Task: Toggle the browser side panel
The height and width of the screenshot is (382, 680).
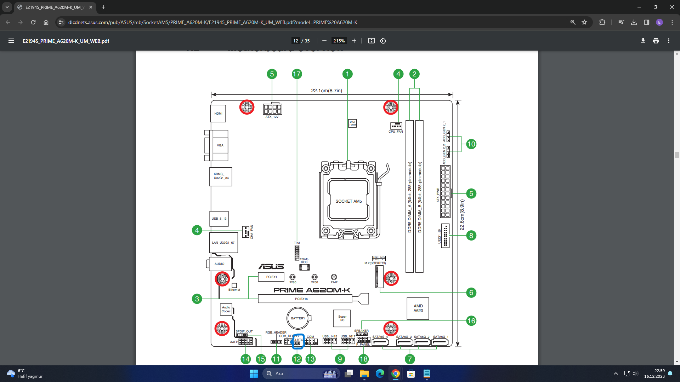Action: [647, 22]
